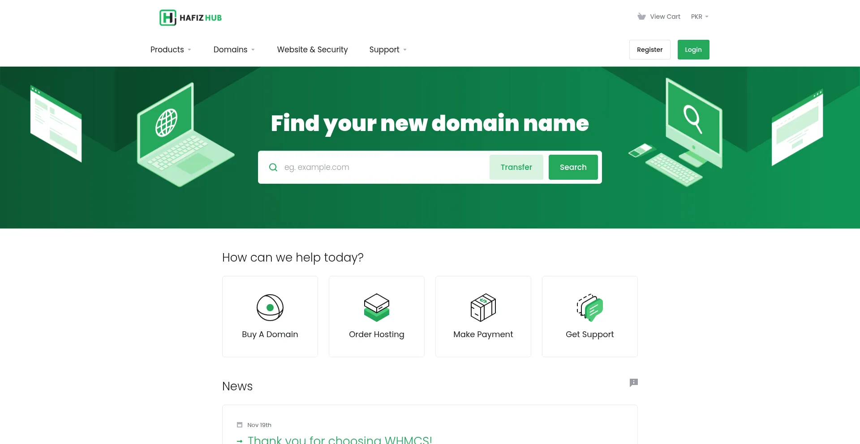The image size is (860, 444).
Task: Click the View Cart link
Action: [x=665, y=17]
